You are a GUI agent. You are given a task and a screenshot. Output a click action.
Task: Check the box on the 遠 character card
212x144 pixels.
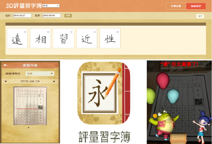25,32
